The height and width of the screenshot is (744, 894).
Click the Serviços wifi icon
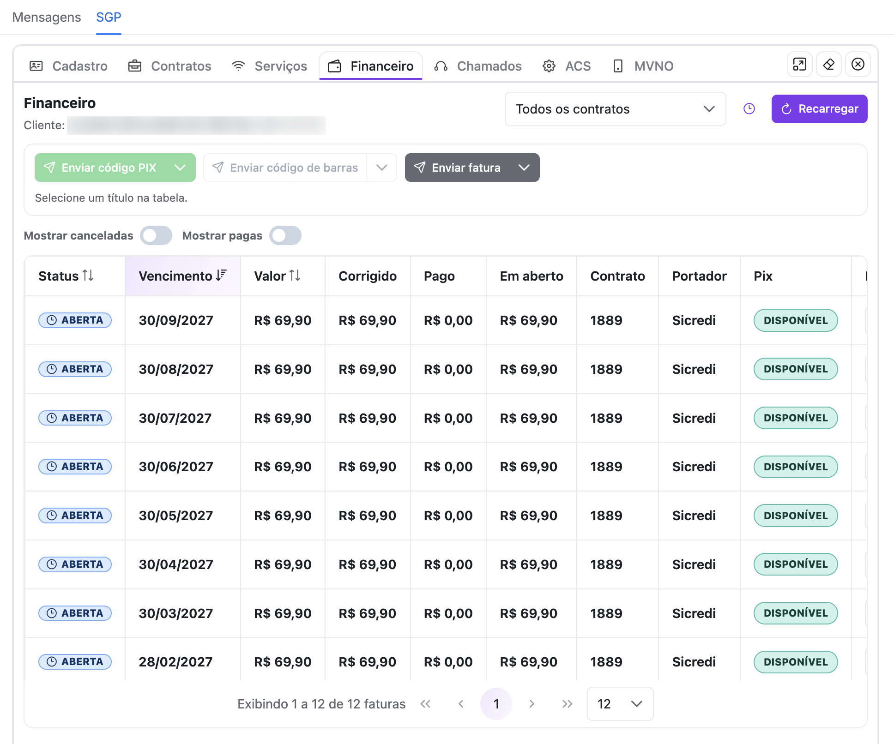coord(238,66)
